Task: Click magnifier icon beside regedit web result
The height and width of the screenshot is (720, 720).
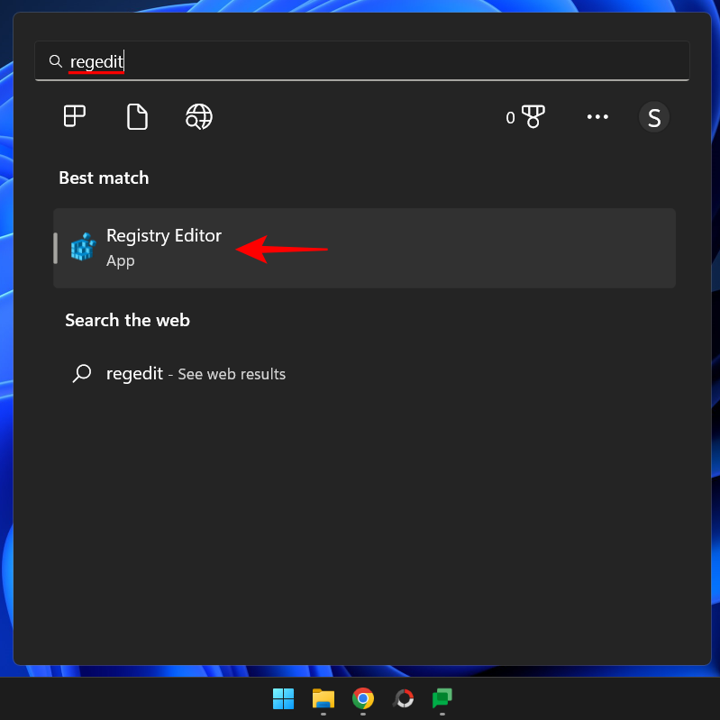Action: (x=82, y=373)
